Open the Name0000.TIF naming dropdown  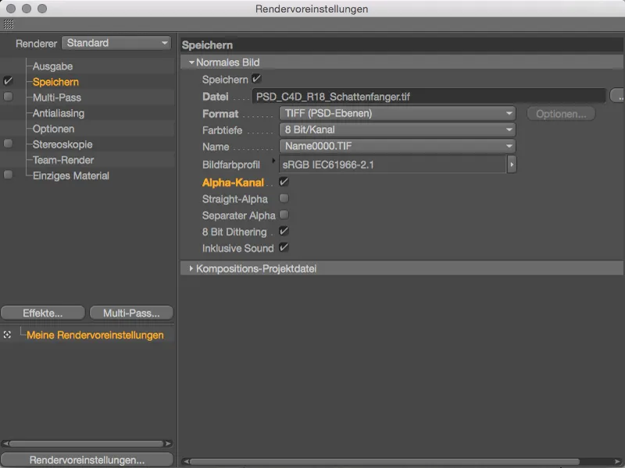(398, 146)
